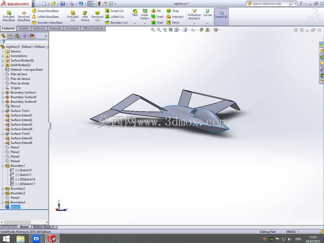Open the Linear Pattern dropdown arrow
Image resolution: width=324 pixels, height=243 pixels.
[x=145, y=23]
